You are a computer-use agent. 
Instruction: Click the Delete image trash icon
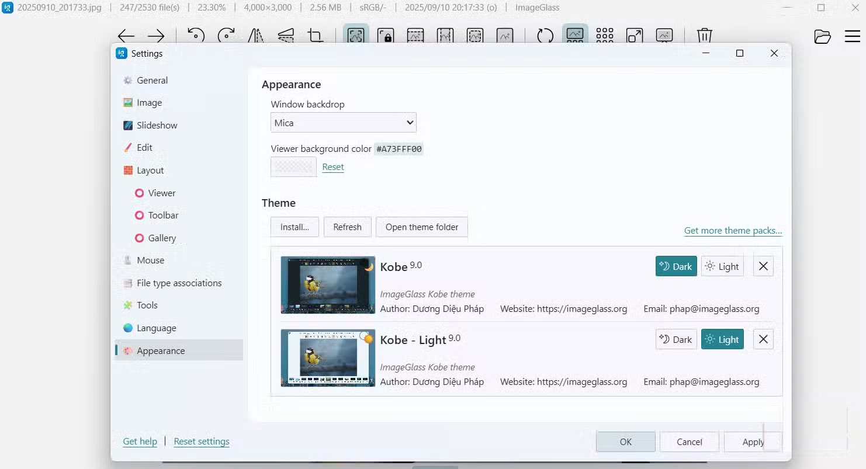[704, 35]
